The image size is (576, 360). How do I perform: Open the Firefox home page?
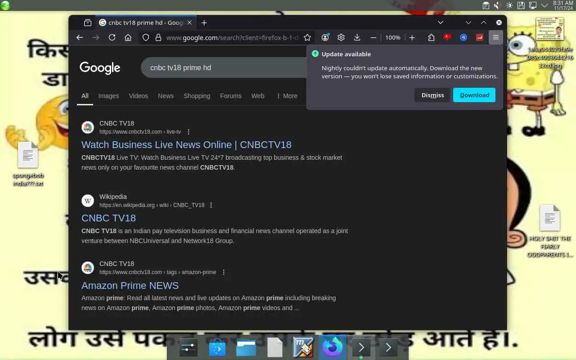coord(128,38)
